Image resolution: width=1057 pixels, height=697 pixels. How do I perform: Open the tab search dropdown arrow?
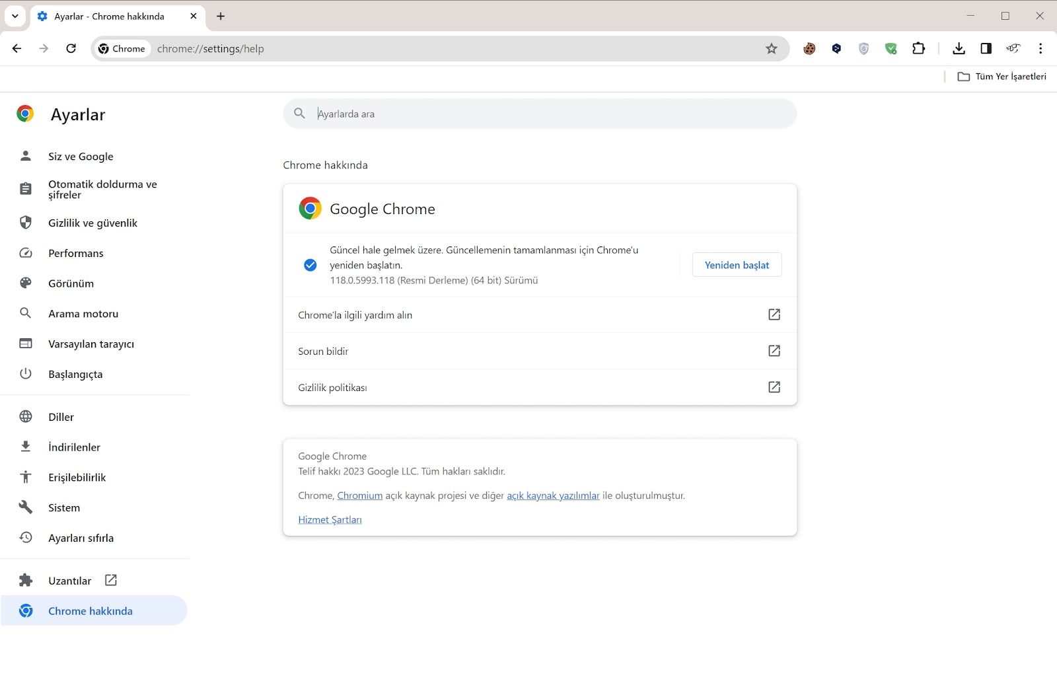coord(15,16)
